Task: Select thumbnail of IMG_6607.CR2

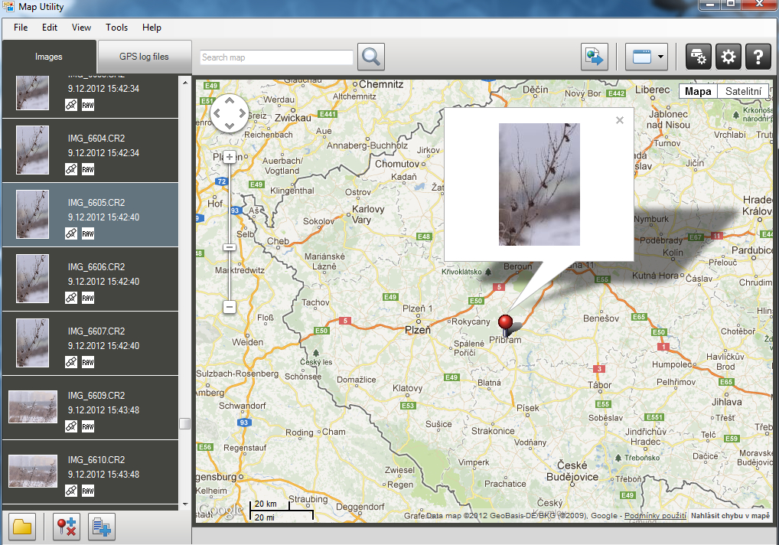Action: coord(33,343)
